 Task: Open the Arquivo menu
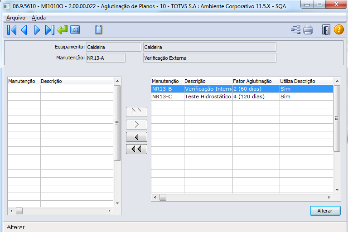pyautogui.click(x=16, y=18)
